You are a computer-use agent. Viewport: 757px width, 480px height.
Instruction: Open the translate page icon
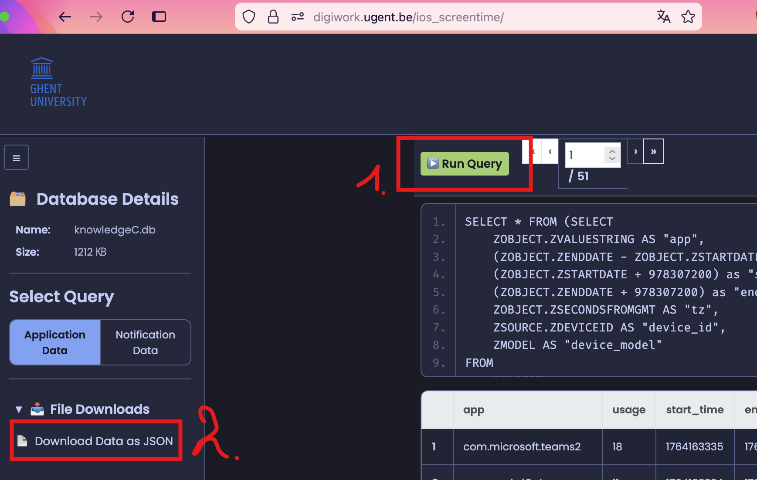tap(663, 17)
